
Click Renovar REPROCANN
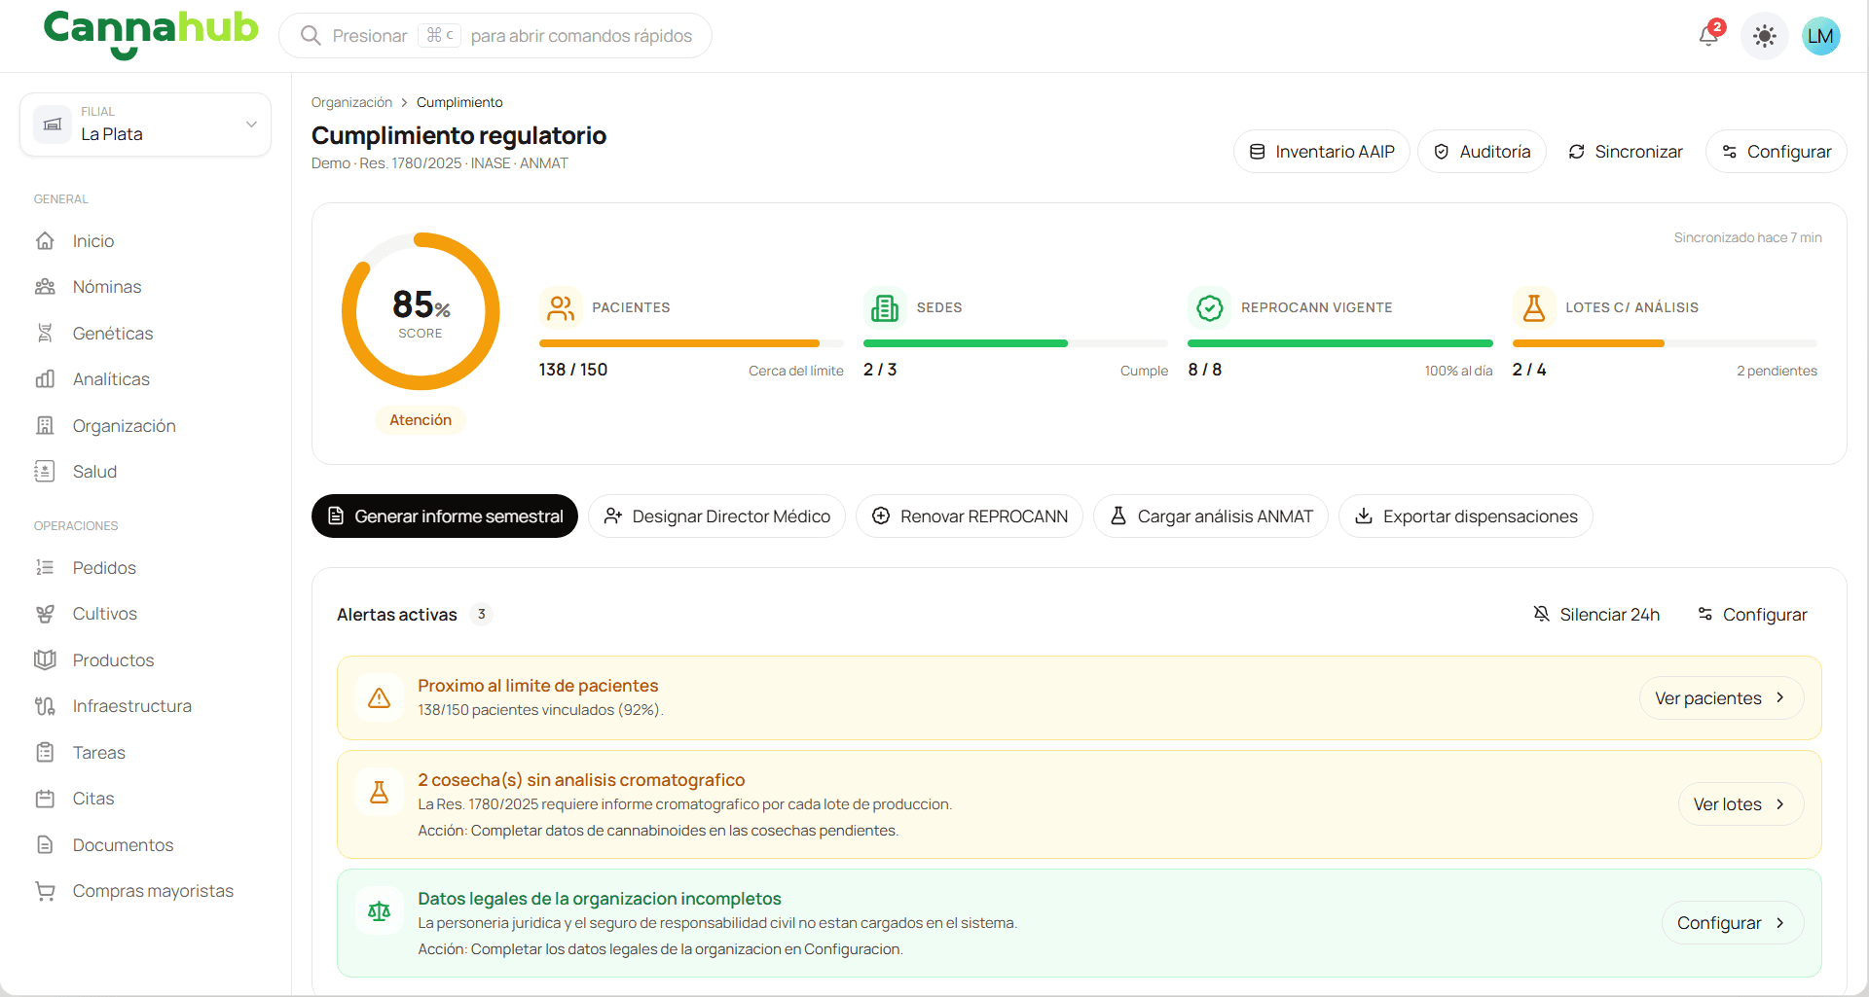(970, 516)
